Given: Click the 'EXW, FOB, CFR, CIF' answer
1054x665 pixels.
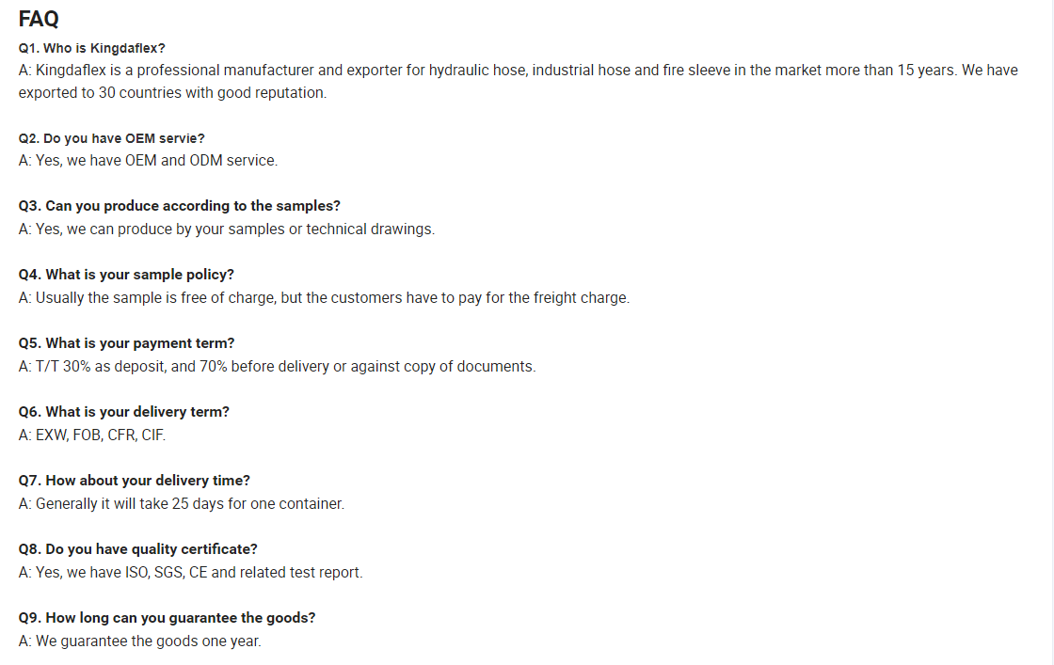Looking at the screenshot, I should (x=92, y=435).
